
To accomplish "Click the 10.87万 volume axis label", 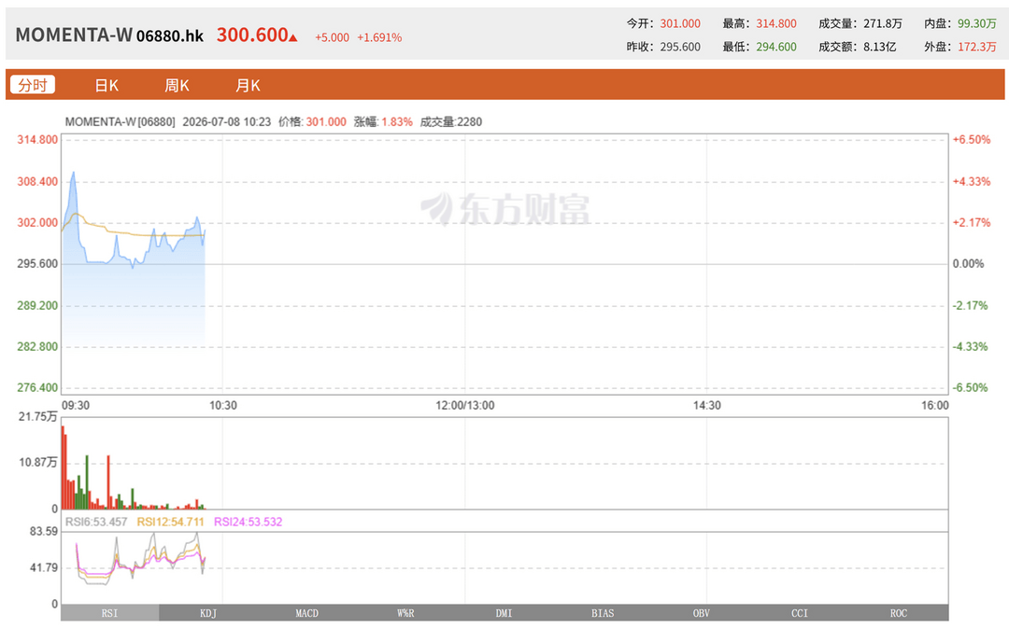I will [38, 462].
